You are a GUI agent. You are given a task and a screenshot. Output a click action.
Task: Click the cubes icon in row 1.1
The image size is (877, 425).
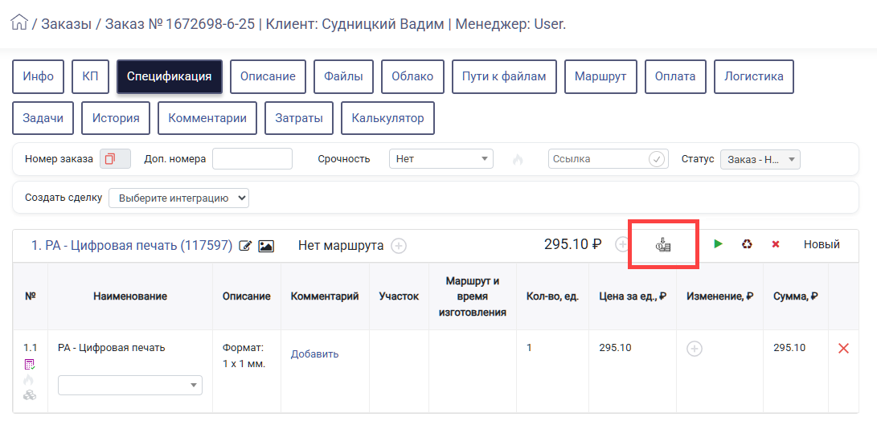pyautogui.click(x=30, y=394)
